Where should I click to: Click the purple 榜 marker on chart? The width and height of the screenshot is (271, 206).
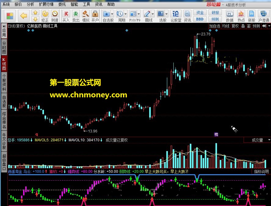tap(216, 134)
